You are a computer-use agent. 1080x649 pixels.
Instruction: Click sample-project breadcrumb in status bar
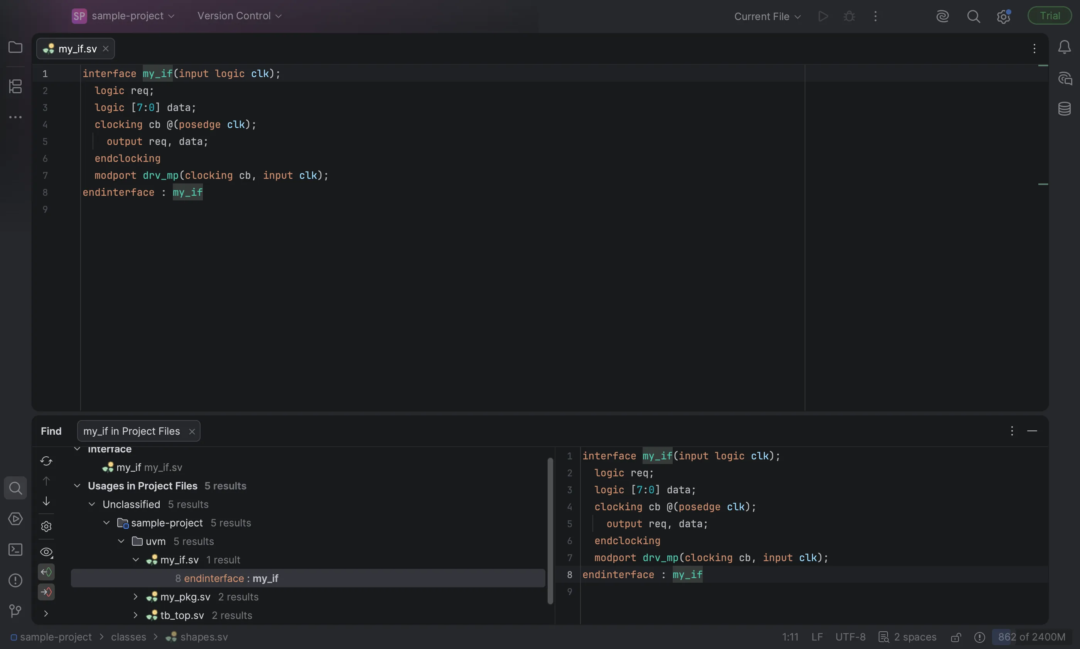51,637
